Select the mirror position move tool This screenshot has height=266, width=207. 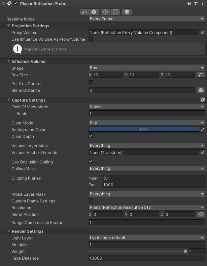106,12
